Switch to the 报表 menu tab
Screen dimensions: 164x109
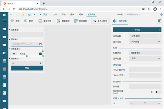(72, 14)
